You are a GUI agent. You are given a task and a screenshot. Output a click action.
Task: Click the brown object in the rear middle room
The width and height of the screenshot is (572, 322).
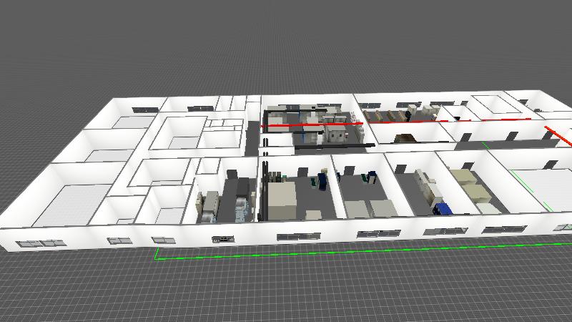pyautogui.click(x=405, y=138)
